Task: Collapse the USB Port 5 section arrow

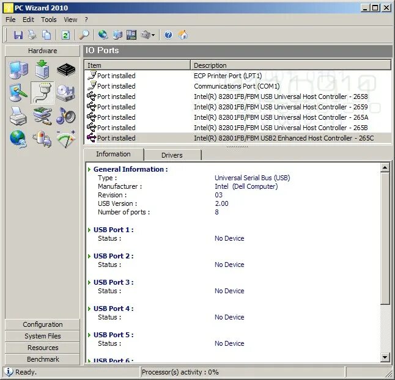Action: 89,335
